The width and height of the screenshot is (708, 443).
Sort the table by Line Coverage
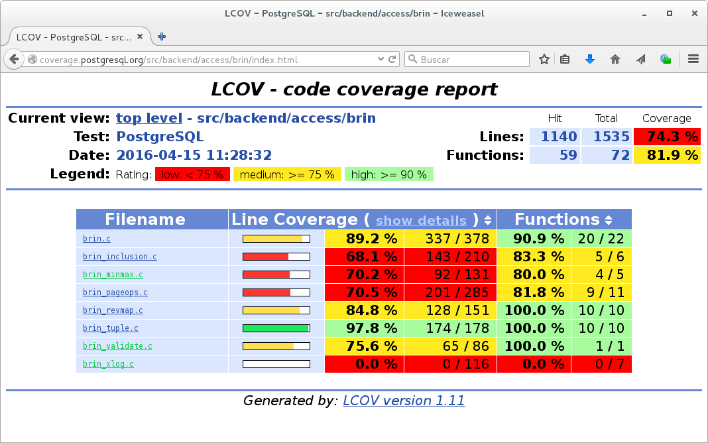489,220
